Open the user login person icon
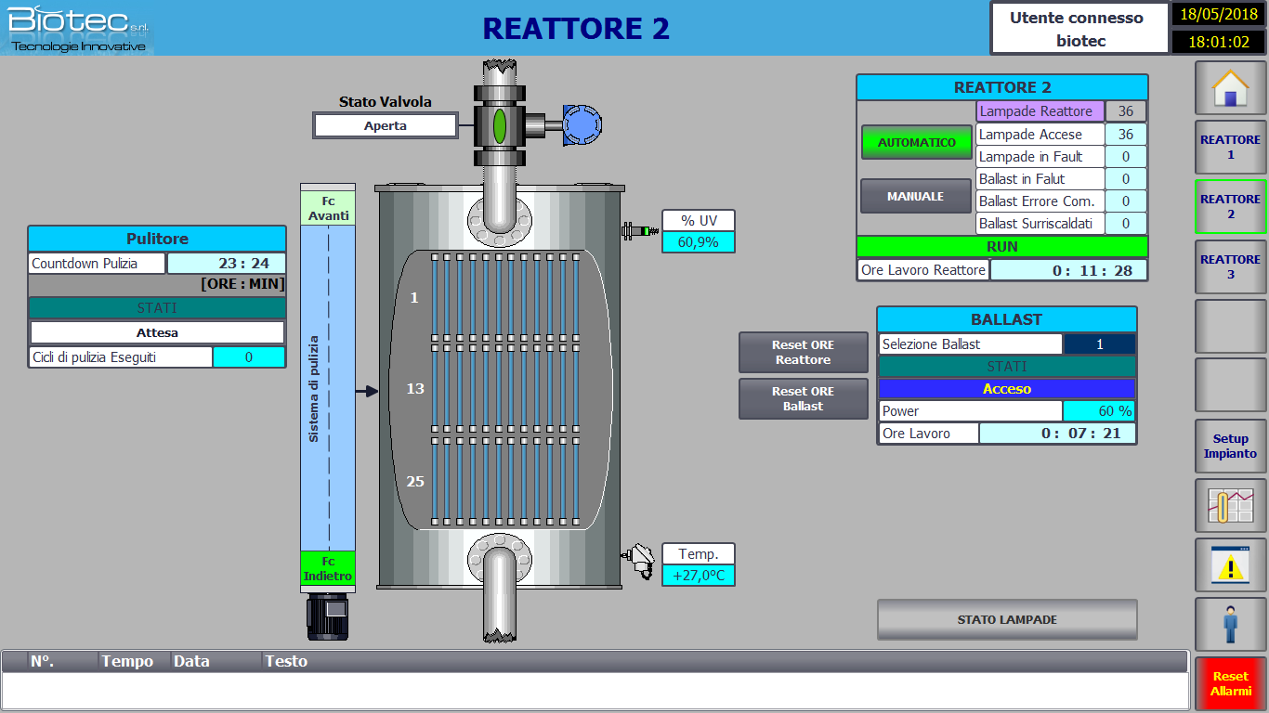 coord(1230,625)
